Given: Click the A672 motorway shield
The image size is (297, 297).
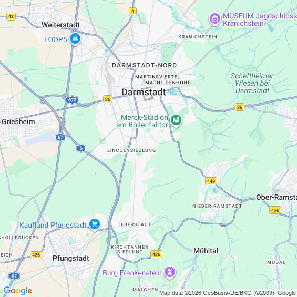Looking at the screenshot, I should click(72, 100).
